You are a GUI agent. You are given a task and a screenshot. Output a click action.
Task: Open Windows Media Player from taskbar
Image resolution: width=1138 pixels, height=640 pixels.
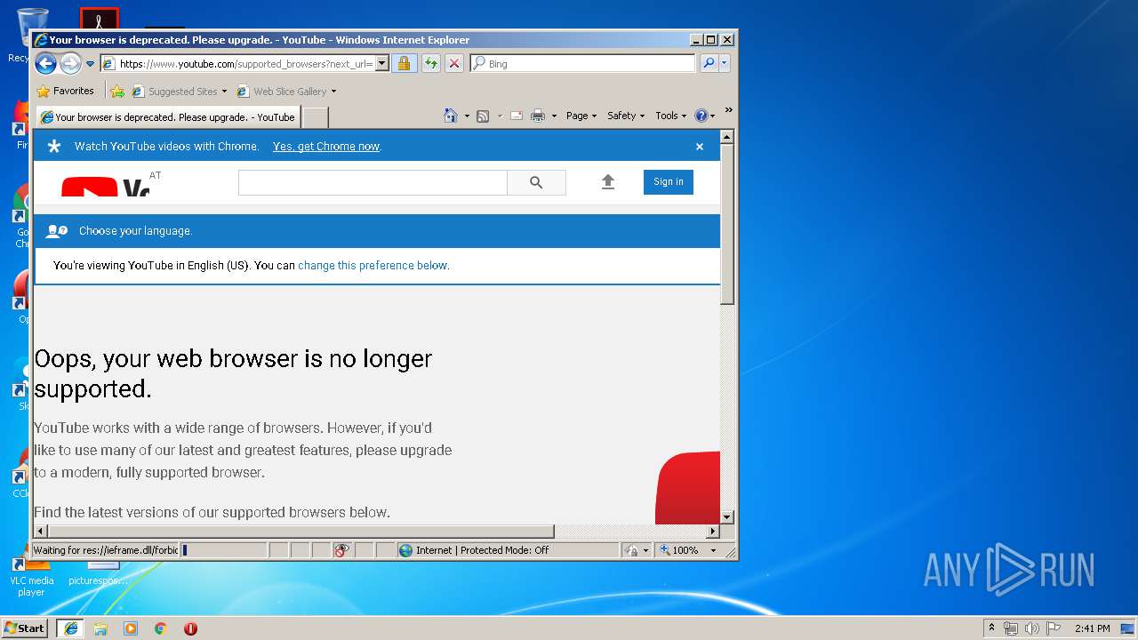(131, 628)
